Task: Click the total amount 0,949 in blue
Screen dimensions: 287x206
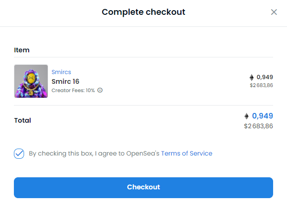Action: tap(262, 116)
